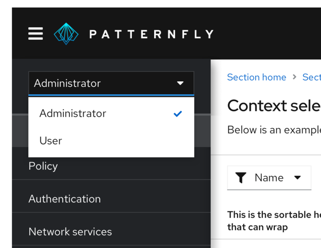
Task: Click the PatternFly diamond logo icon
Action: (66, 33)
